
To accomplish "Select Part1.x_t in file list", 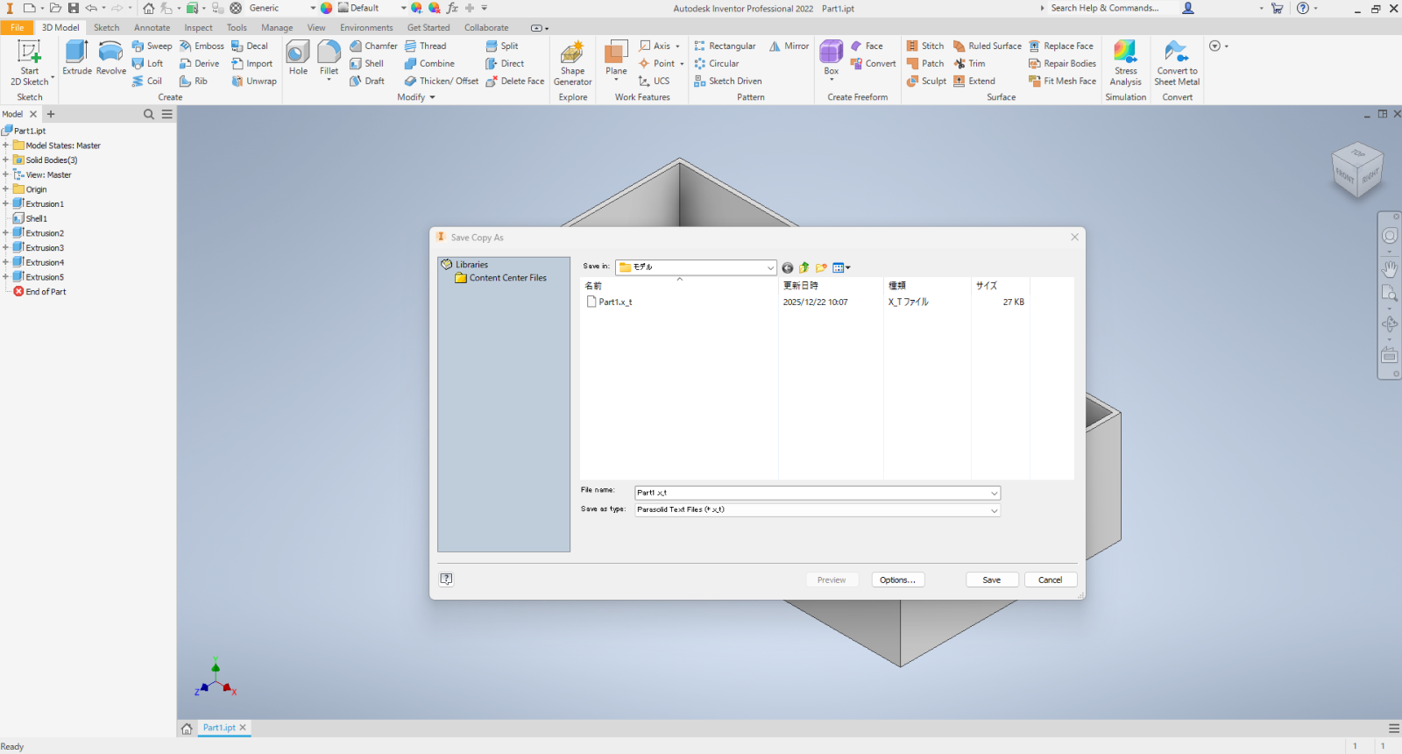I will pyautogui.click(x=615, y=302).
